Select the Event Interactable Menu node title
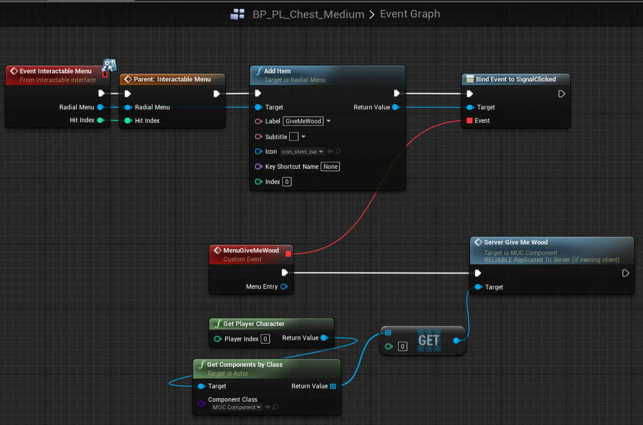The width and height of the screenshot is (643, 425). 56,71
